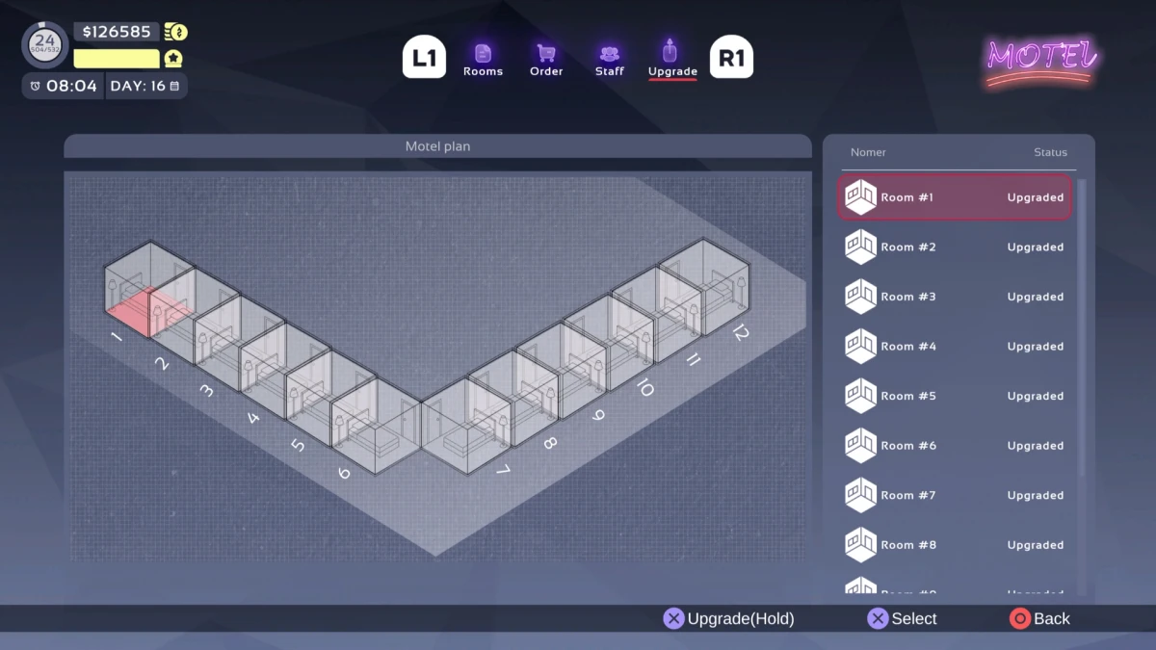
Task: Click the Room #3 cube icon
Action: click(x=860, y=297)
